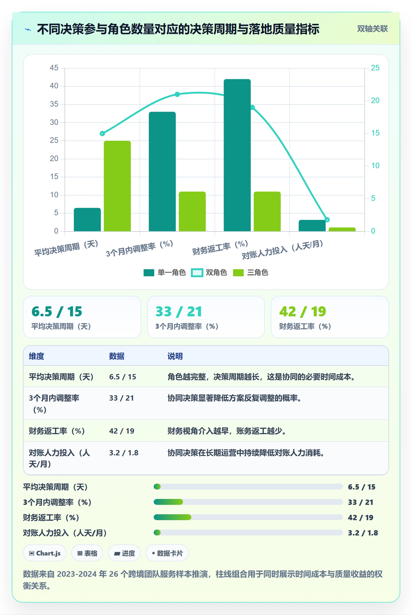Toggle the 双角色 legend swatch
The height and width of the screenshot is (615, 412).
click(x=197, y=273)
